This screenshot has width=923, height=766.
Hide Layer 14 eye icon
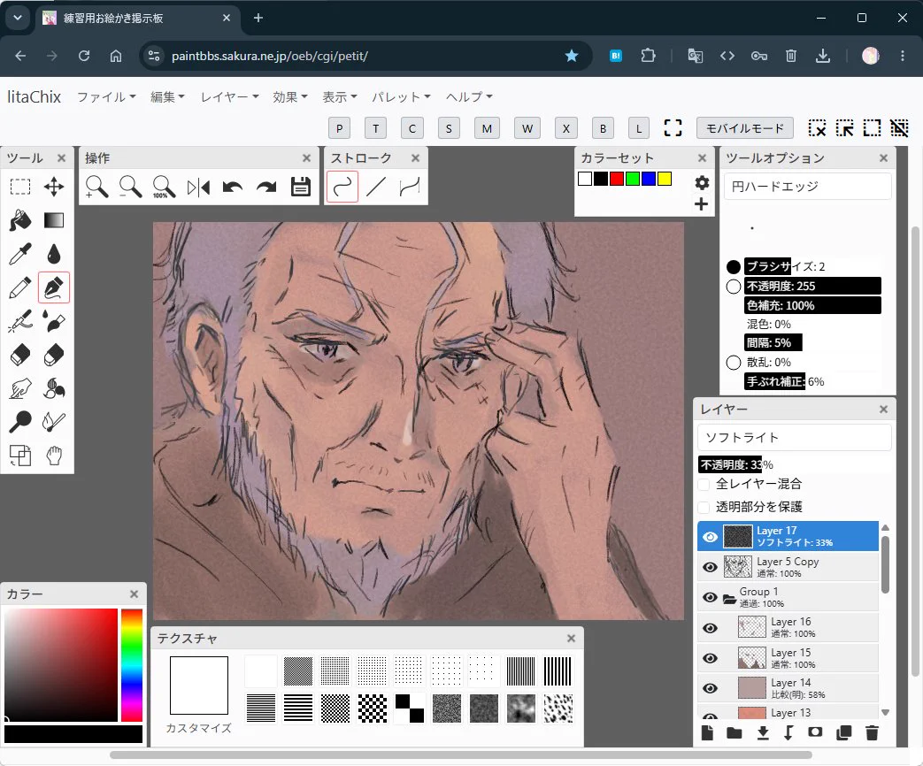point(711,688)
